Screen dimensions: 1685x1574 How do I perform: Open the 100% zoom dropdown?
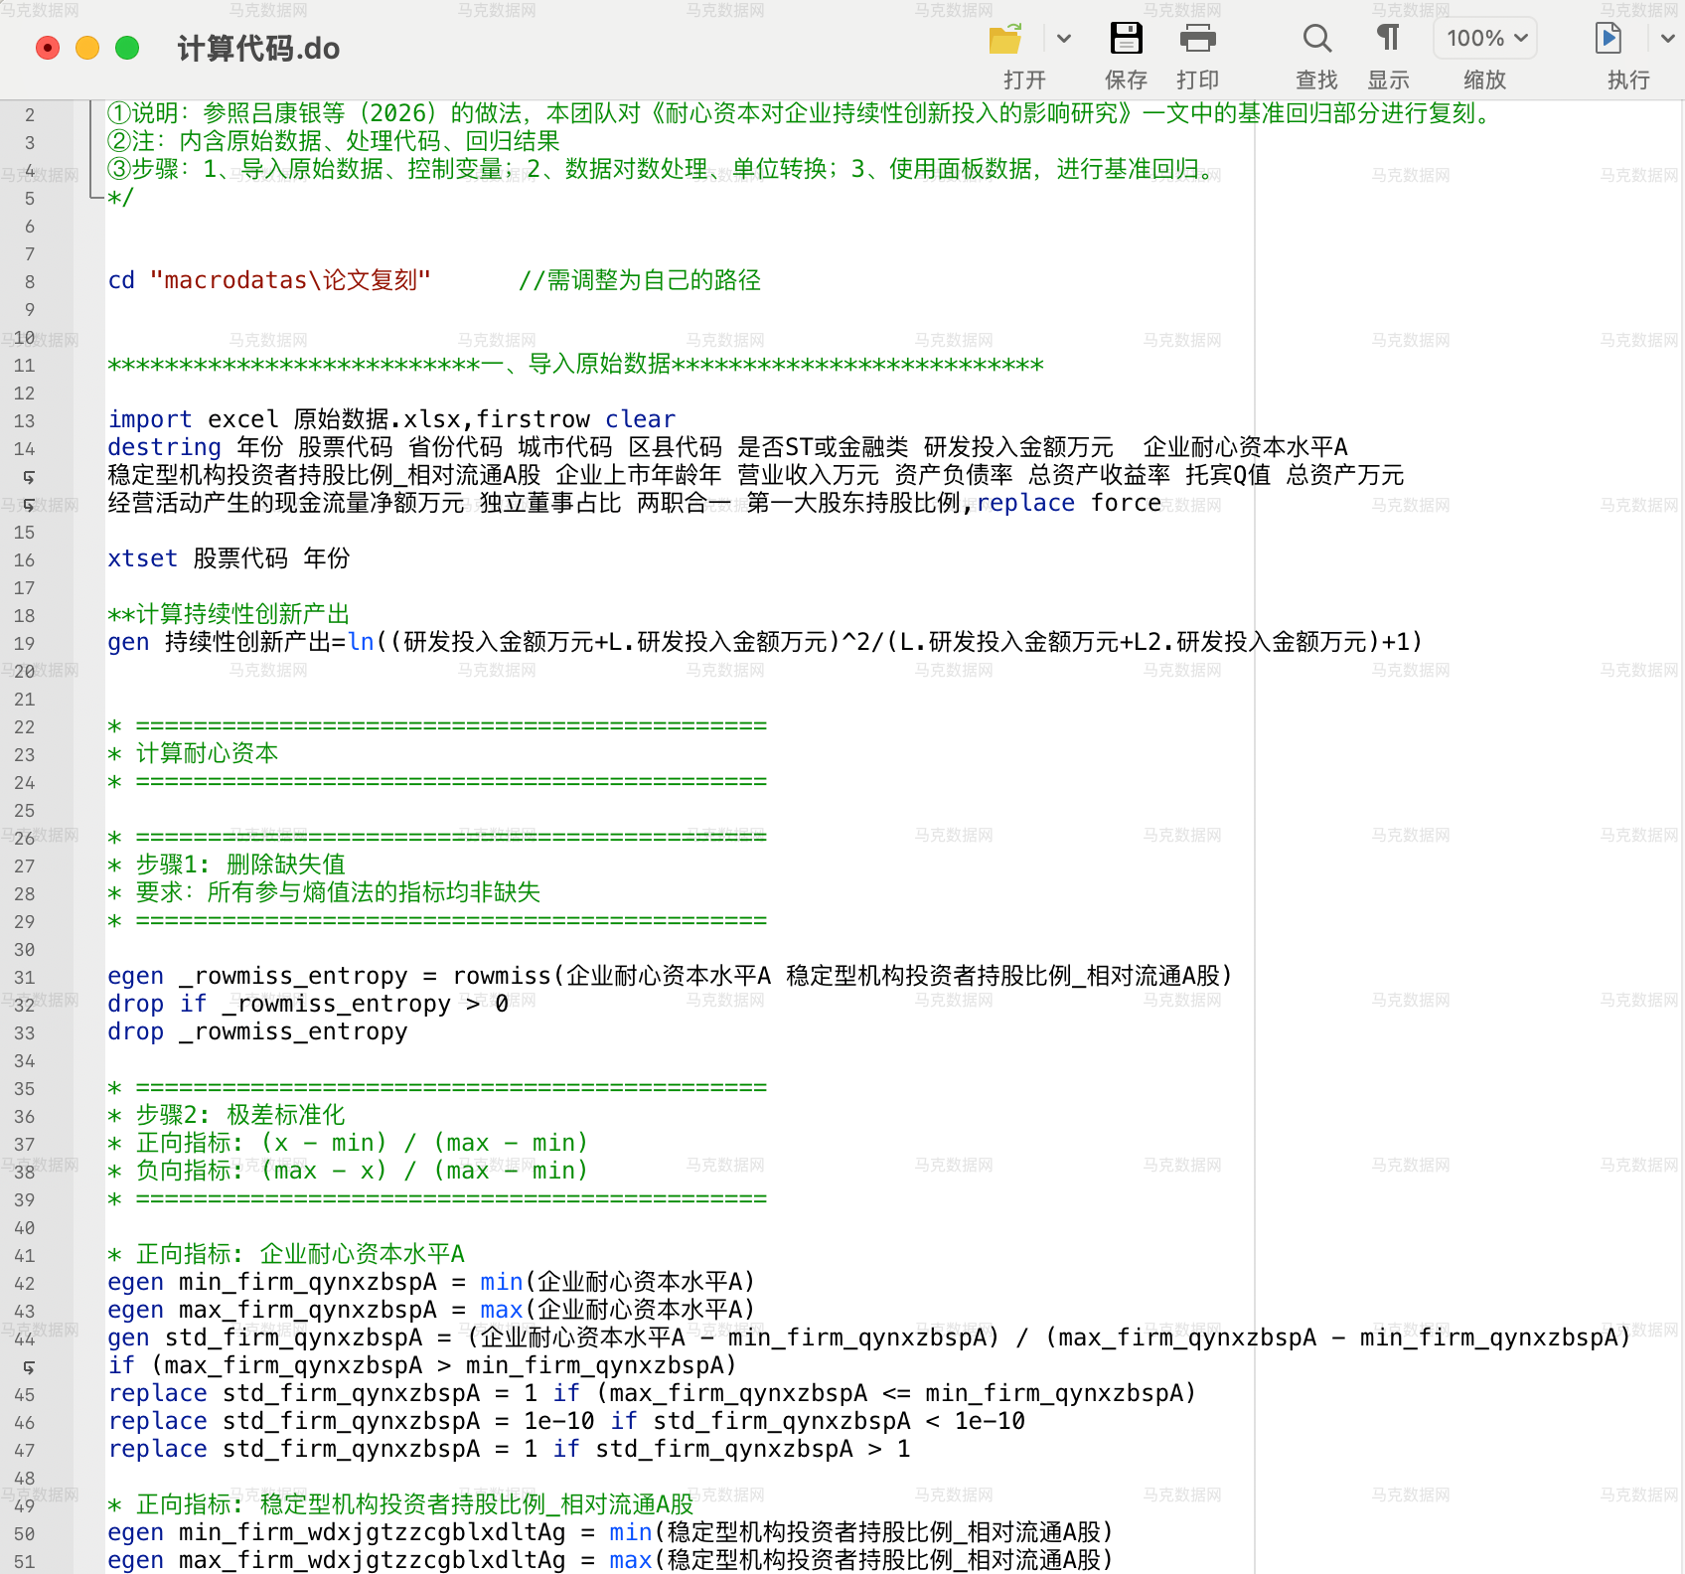1485,39
